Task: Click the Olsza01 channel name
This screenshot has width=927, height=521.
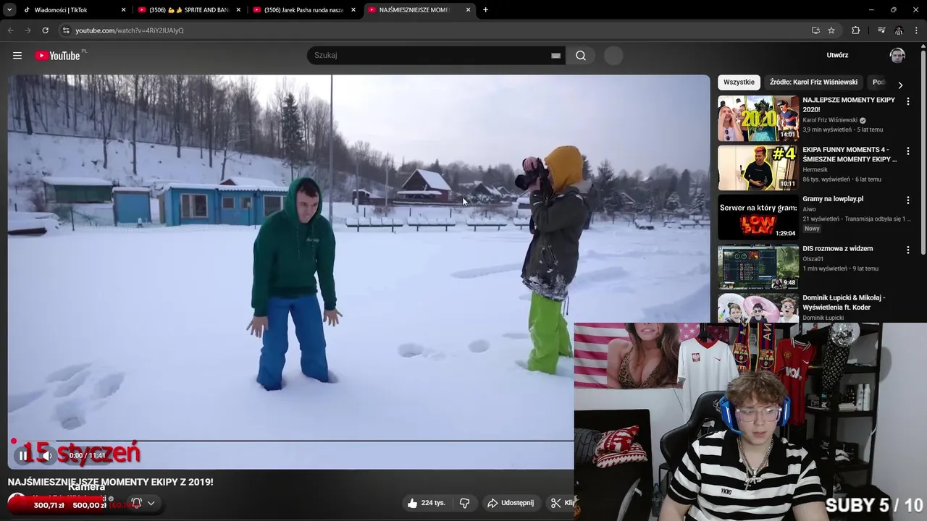Action: coord(813,258)
